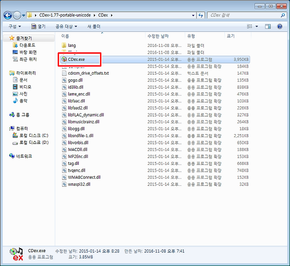Sort by 유형 type column header
This screenshot has width=290, height=266.
pos(191,36)
